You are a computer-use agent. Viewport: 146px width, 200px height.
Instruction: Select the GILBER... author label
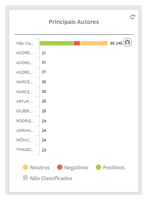click(x=24, y=111)
